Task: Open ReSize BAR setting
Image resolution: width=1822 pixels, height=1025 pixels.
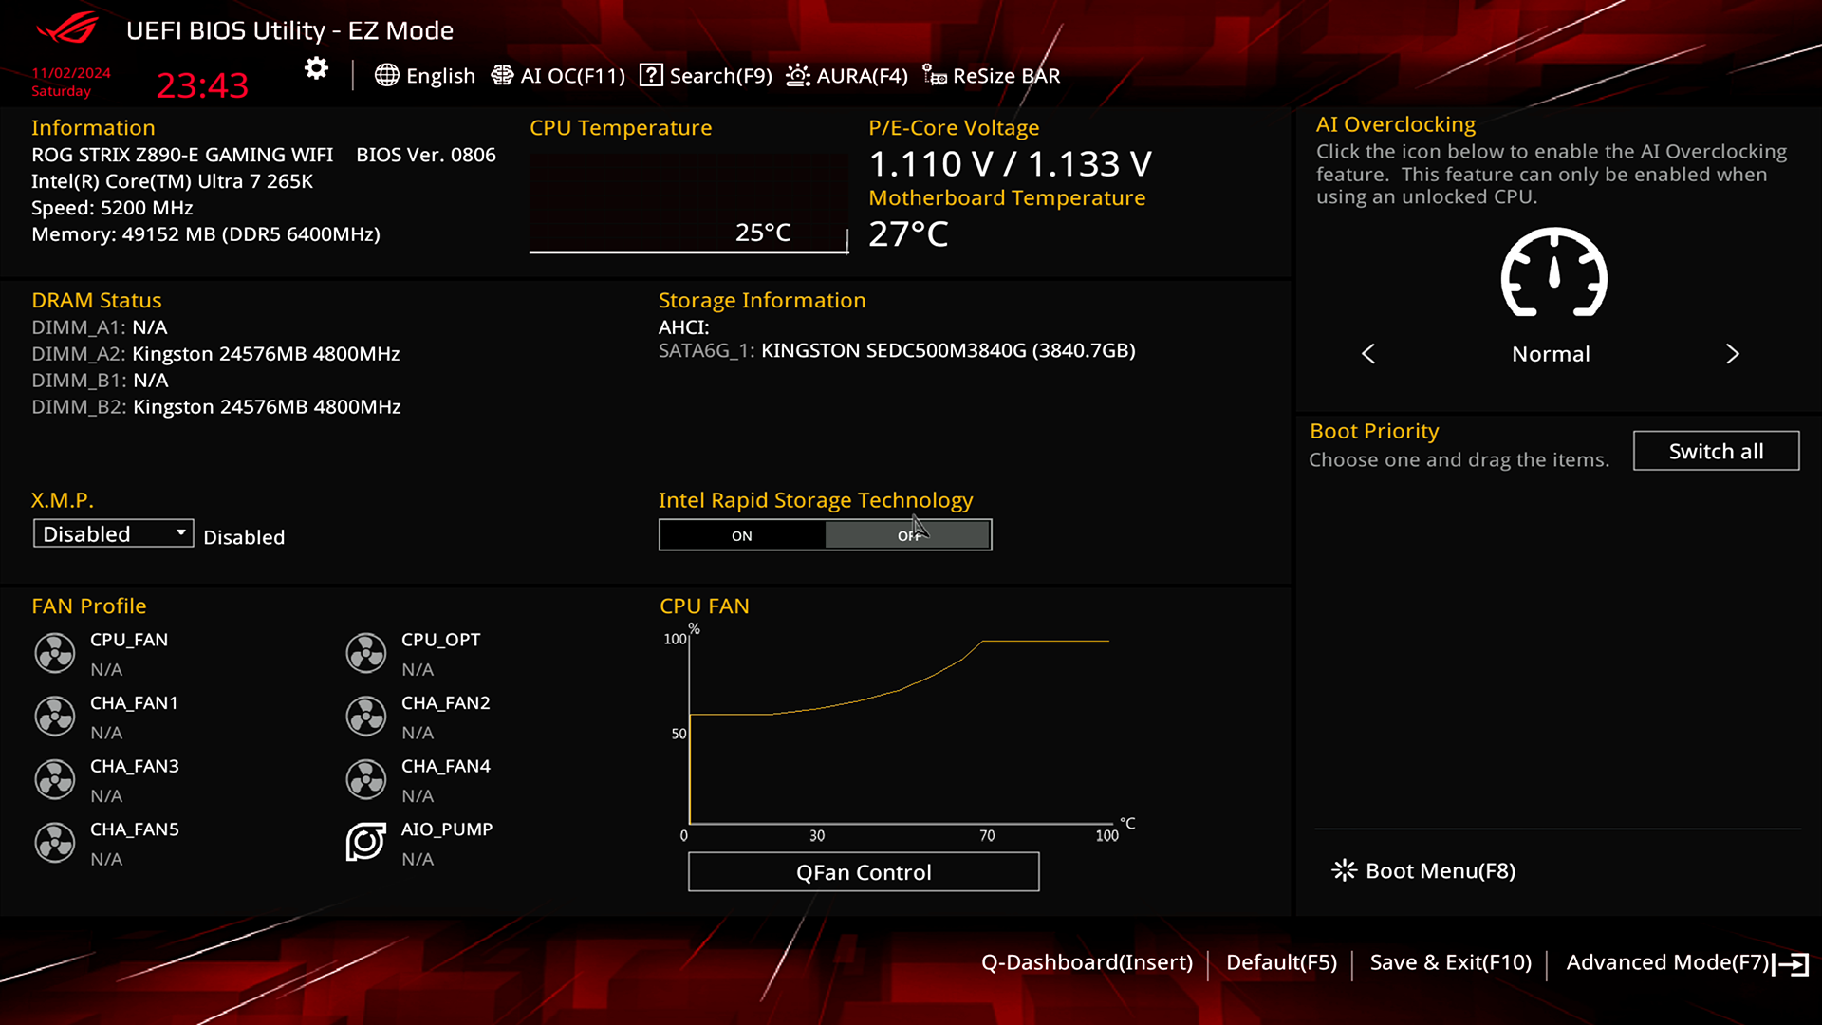Action: click(992, 76)
